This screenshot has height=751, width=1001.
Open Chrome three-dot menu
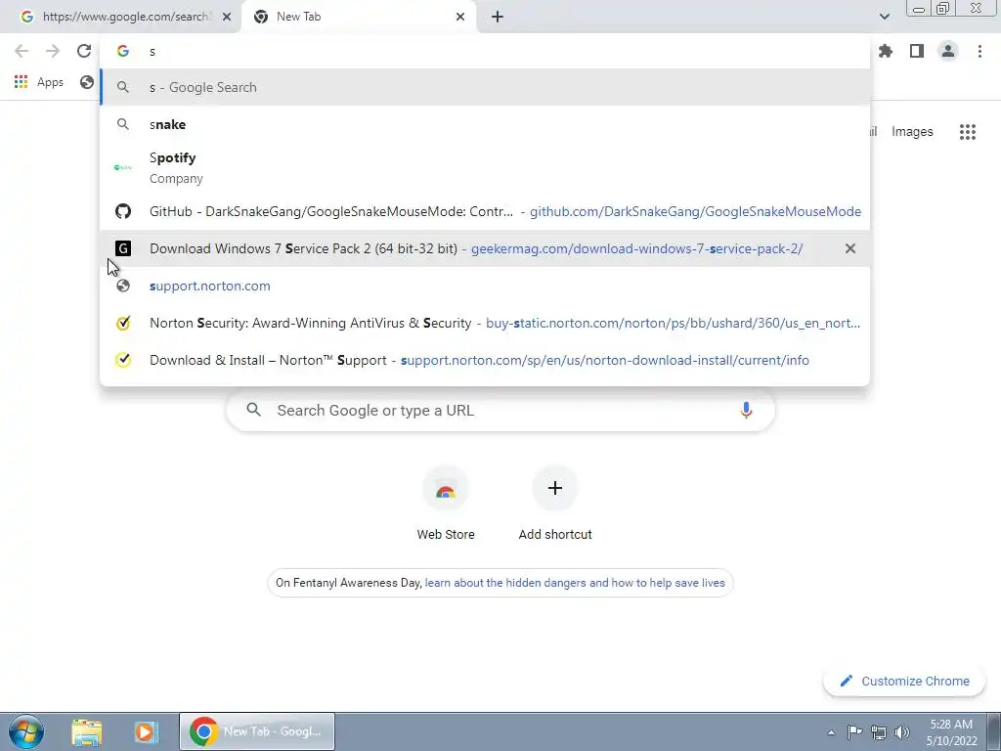[x=979, y=51]
